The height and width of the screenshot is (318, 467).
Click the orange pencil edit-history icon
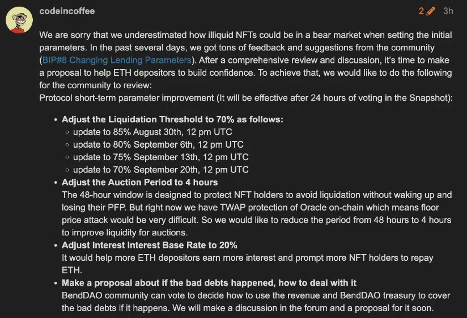(x=430, y=11)
